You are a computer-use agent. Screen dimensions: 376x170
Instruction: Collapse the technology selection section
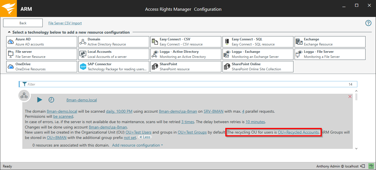(9, 32)
